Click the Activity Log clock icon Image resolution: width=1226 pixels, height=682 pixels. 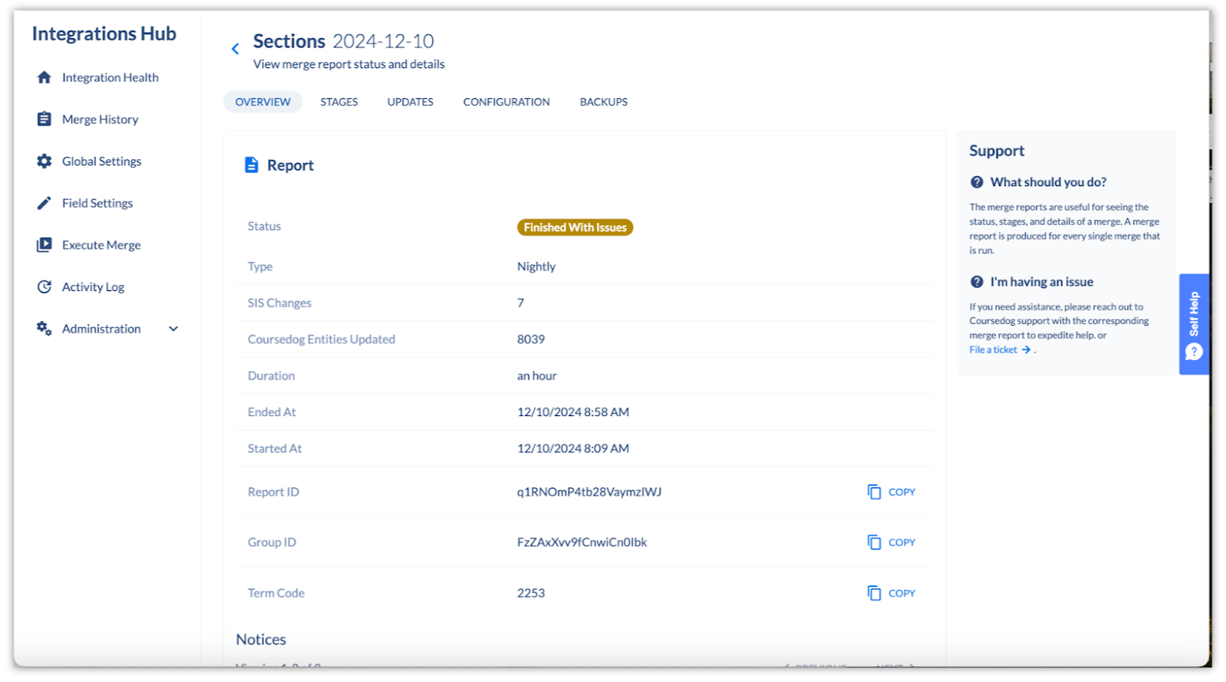click(44, 287)
